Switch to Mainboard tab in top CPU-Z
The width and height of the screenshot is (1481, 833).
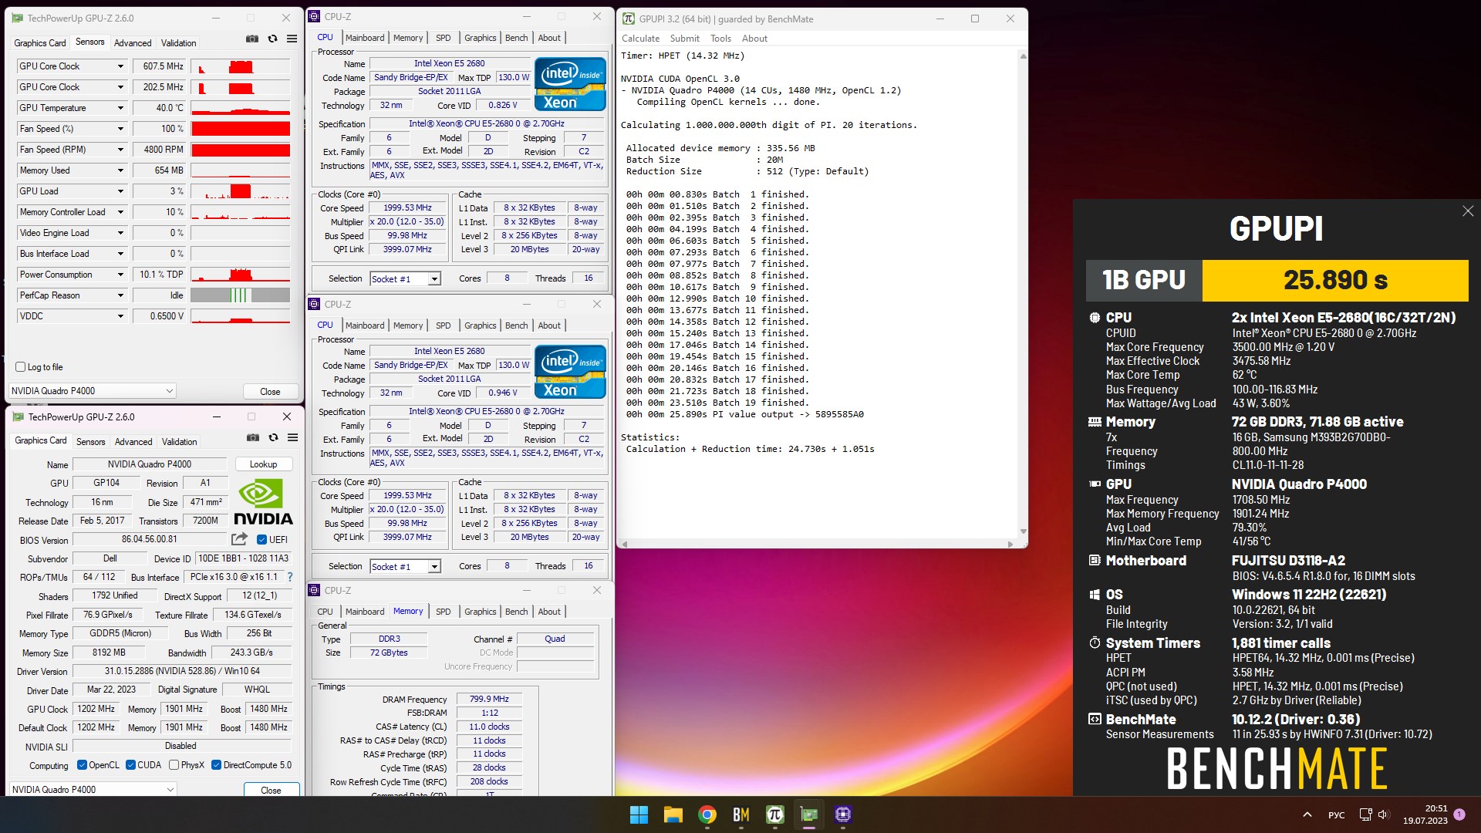pos(365,38)
